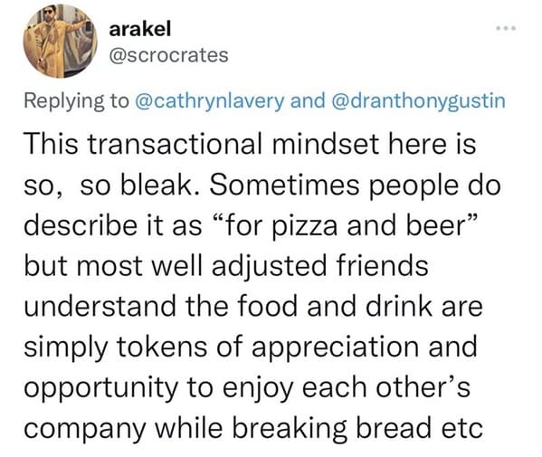Click the word 'company' in the last line
This screenshot has height=457, width=542.
(85, 428)
